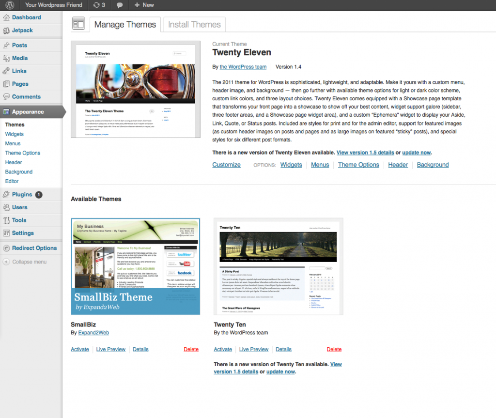
Task: Open Header link in theme options row
Action: coord(398,165)
